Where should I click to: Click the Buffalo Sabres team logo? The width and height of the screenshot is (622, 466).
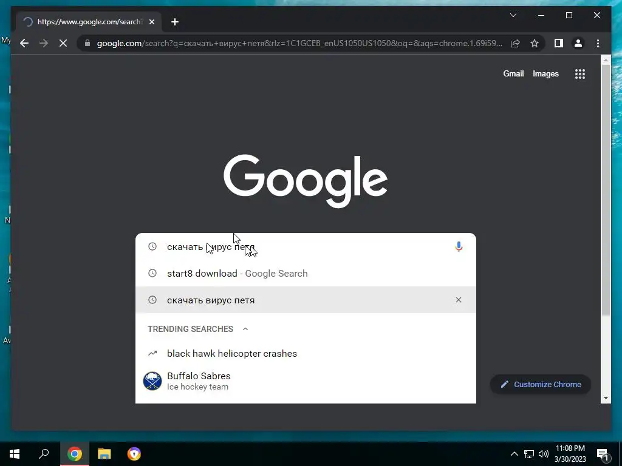[x=152, y=381]
